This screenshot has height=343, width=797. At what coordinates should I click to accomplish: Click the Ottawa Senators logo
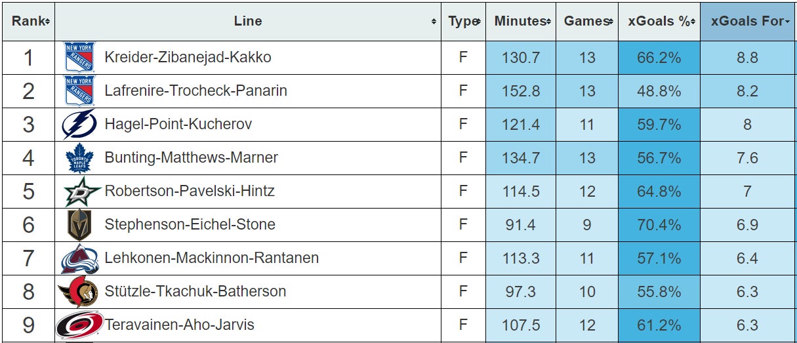[77, 292]
